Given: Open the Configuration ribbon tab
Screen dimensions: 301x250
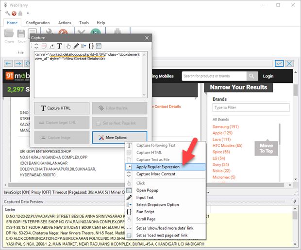Looking at the screenshot, I should click(x=38, y=23).
